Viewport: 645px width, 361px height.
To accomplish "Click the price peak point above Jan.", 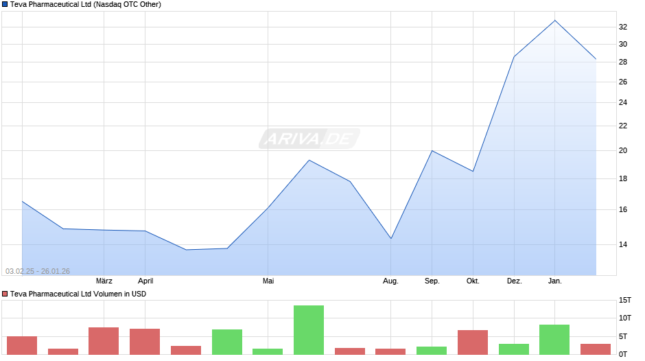I will coord(555,20).
